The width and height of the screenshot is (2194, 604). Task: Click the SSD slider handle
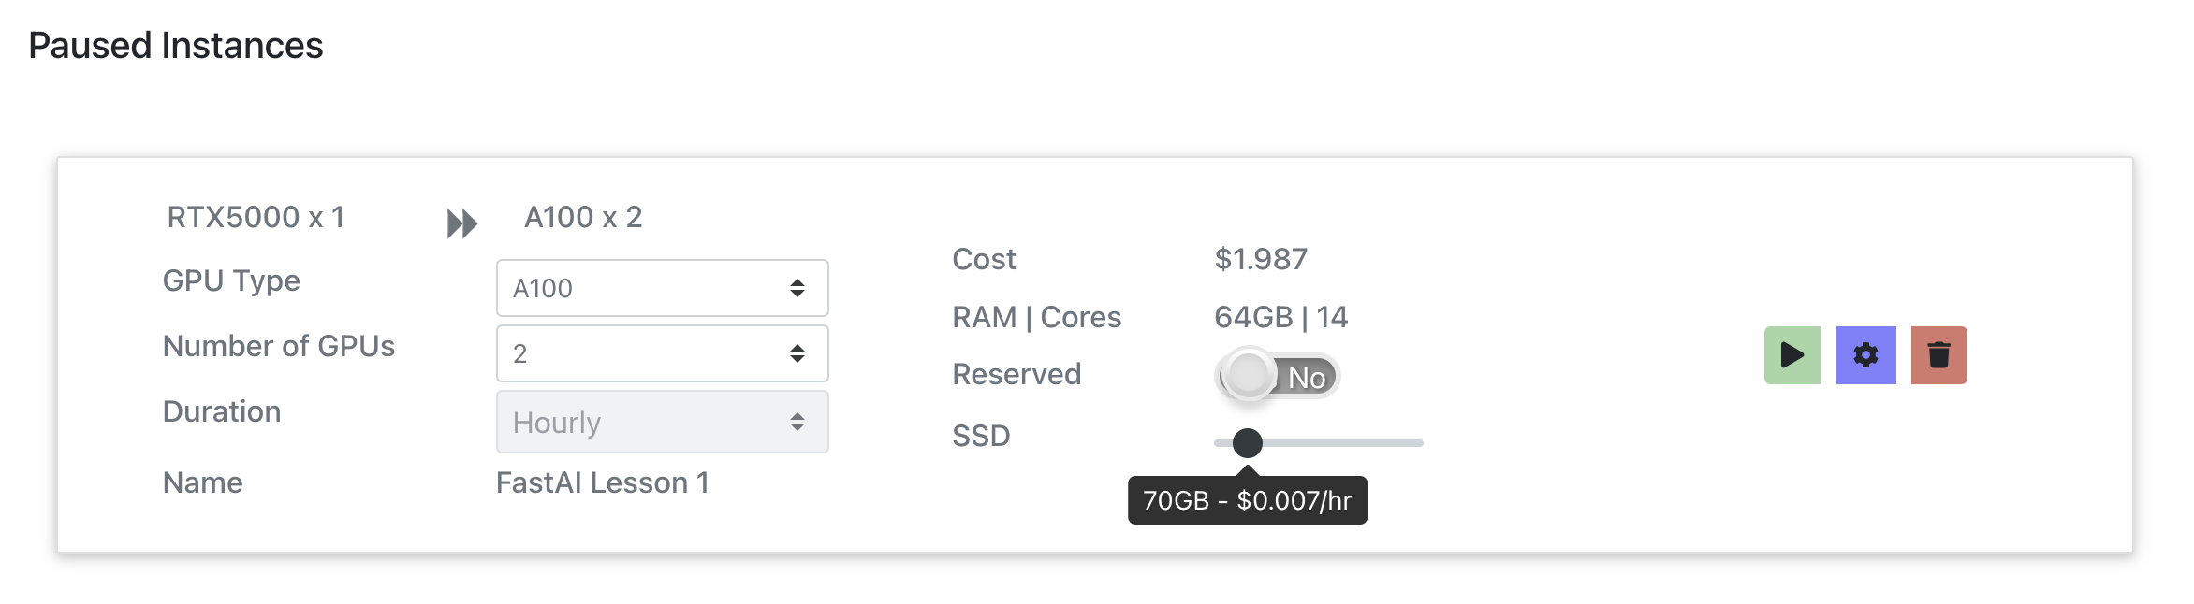pos(1247,442)
